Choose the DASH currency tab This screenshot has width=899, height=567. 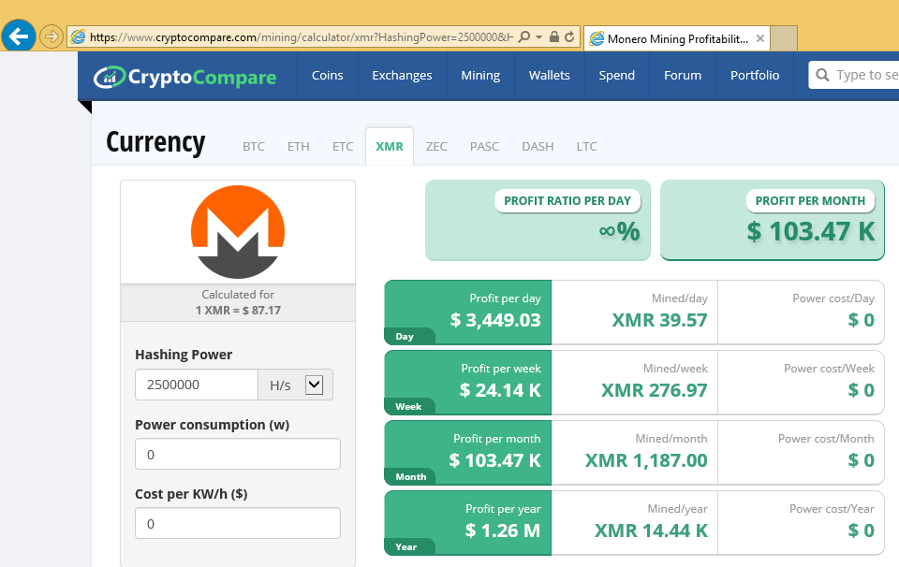click(538, 146)
